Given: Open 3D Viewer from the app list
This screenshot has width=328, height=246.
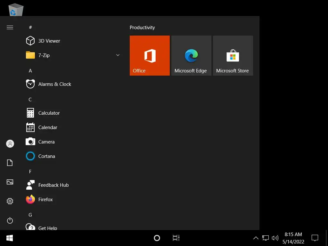Looking at the screenshot, I should click(72, 41).
